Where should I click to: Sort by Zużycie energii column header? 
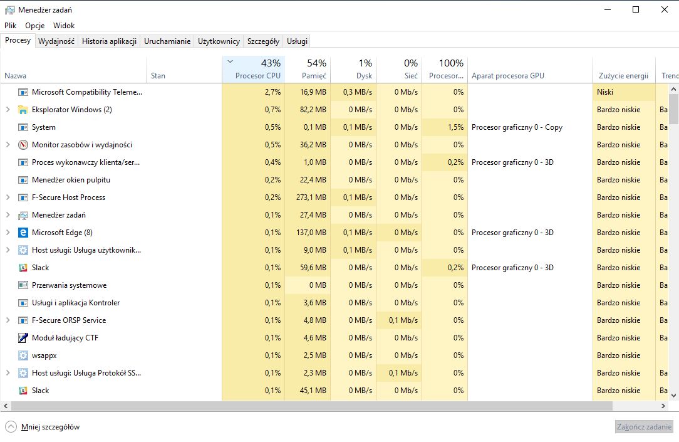click(x=624, y=70)
